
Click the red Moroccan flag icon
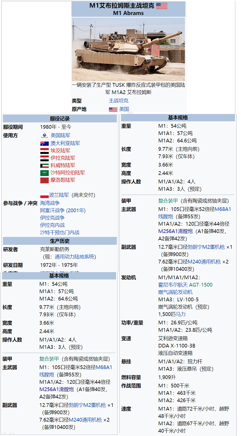pyautogui.click(x=44, y=180)
